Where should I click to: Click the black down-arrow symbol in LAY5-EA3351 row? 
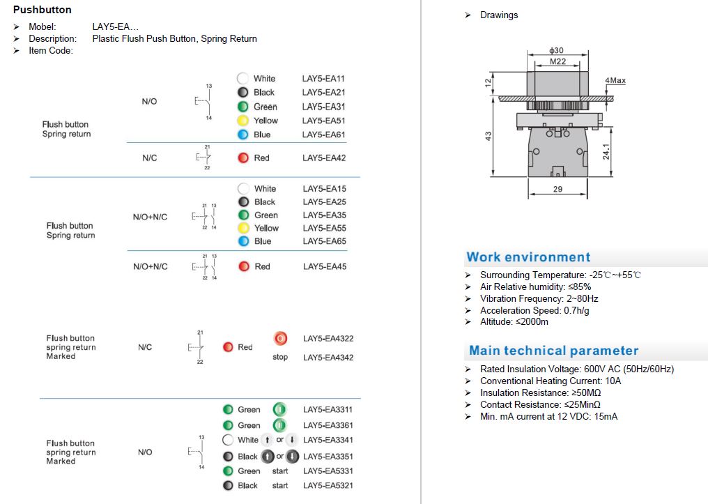tap(293, 457)
